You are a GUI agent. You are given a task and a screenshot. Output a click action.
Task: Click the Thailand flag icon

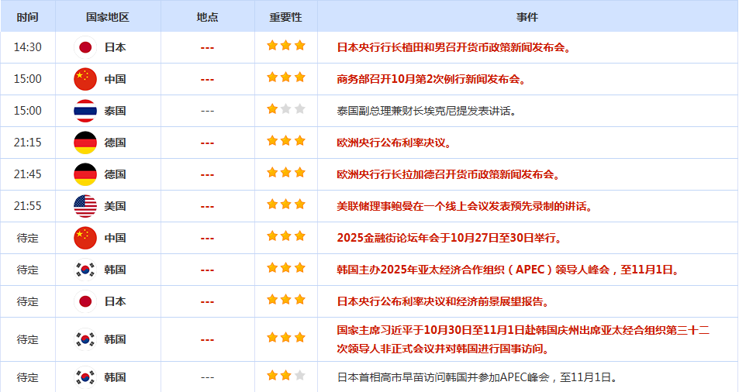[x=85, y=111]
